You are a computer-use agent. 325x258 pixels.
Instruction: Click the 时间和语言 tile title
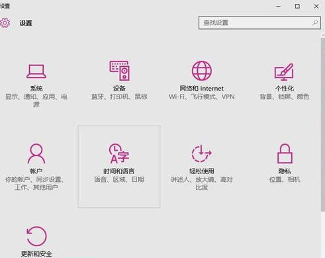(119, 171)
